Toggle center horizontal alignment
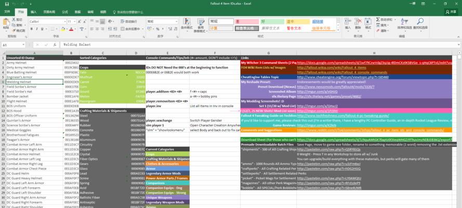This screenshot has height=208, width=462. [97, 29]
